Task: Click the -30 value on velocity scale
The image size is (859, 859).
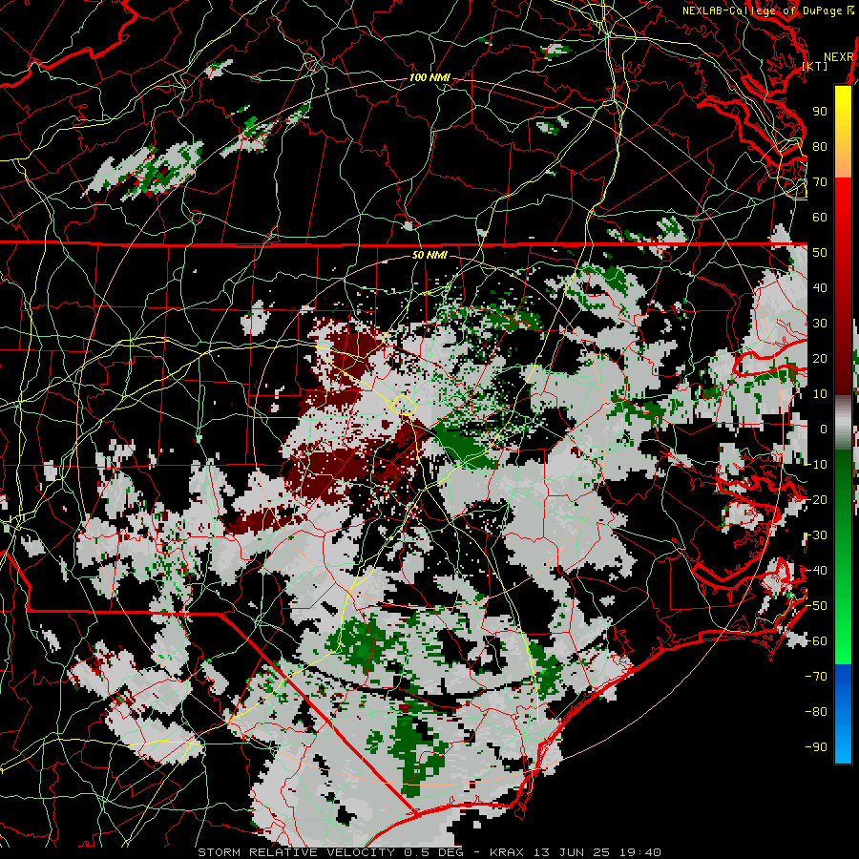Action: (816, 535)
